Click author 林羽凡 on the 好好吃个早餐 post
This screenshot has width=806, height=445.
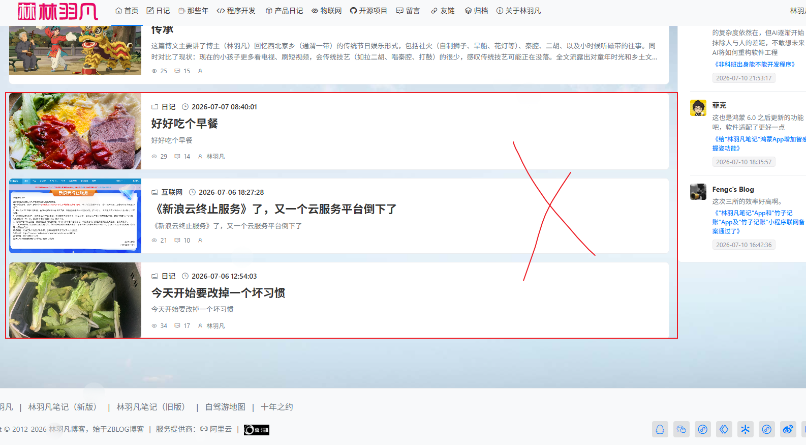click(215, 157)
